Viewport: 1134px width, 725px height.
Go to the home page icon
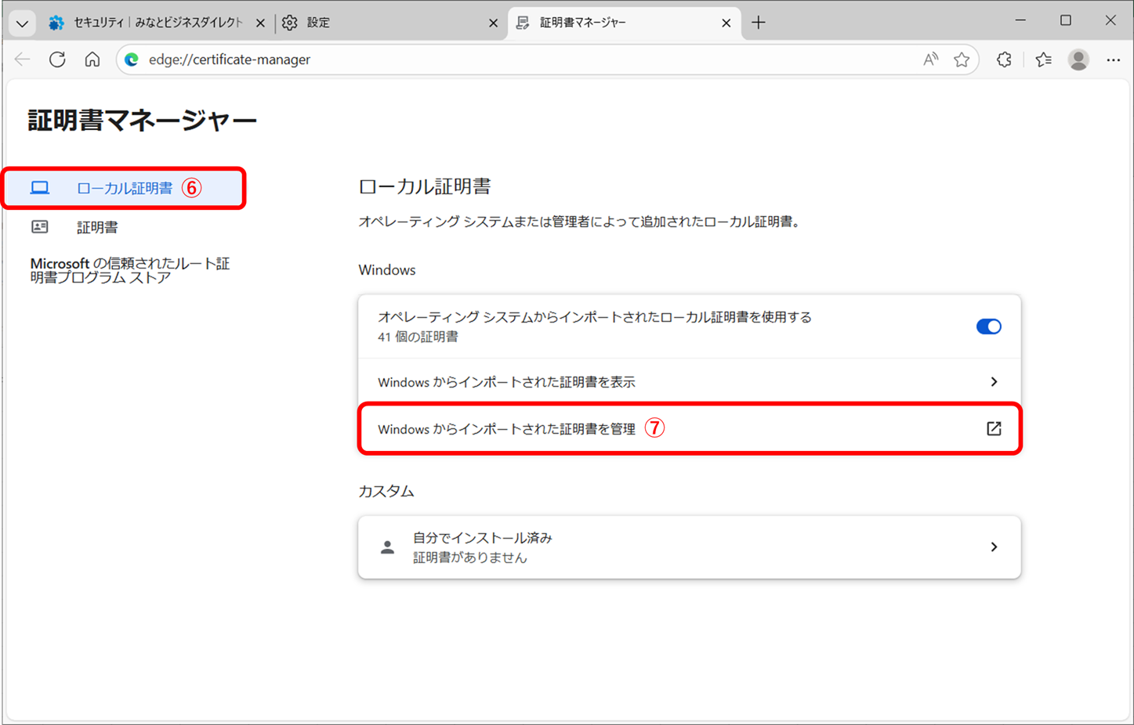[92, 60]
